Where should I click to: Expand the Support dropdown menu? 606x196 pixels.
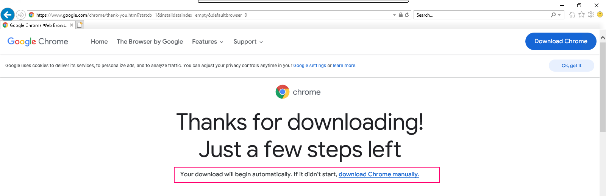pyautogui.click(x=248, y=42)
